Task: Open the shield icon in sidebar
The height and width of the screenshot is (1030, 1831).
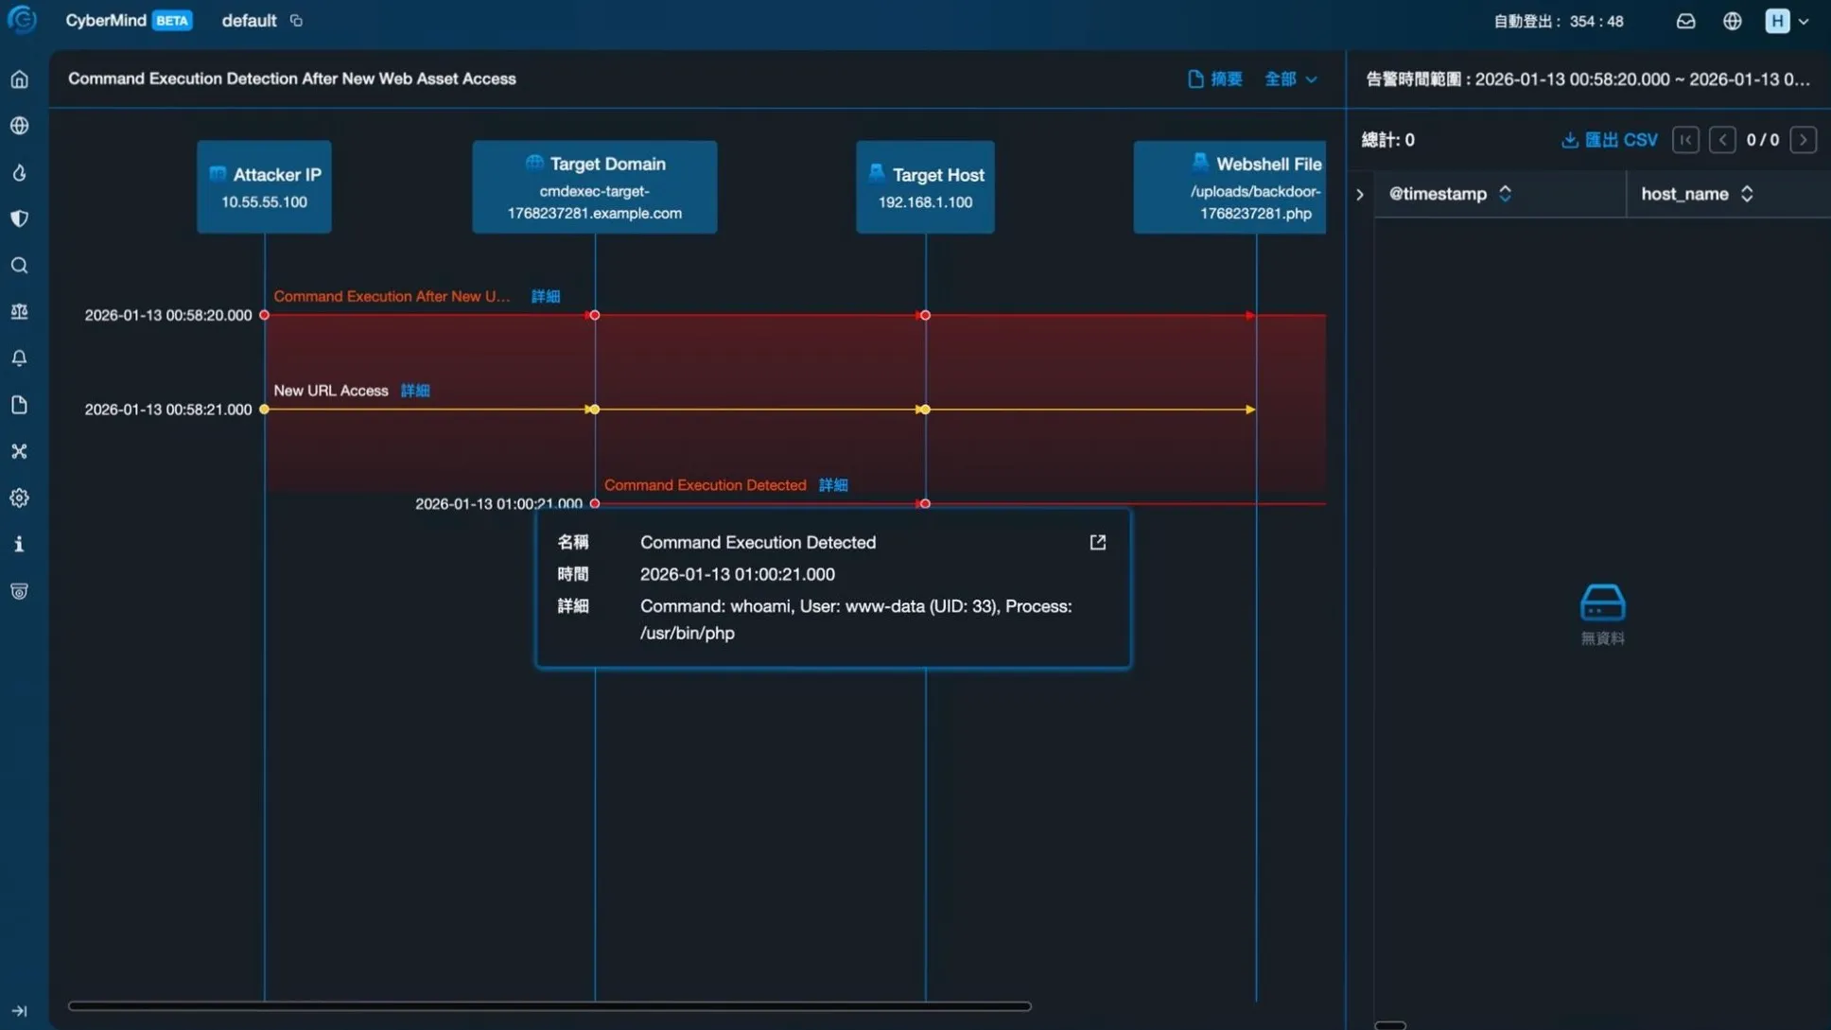Action: [20, 218]
